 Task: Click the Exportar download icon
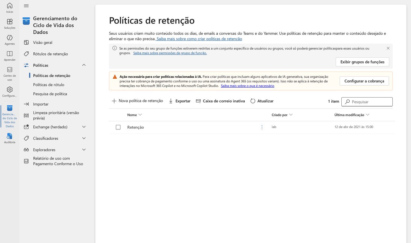(x=171, y=101)
